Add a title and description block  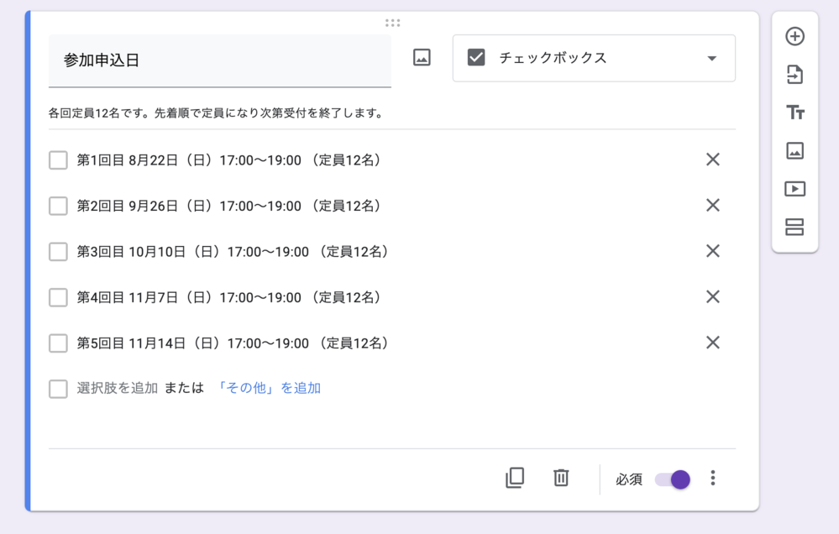794,113
